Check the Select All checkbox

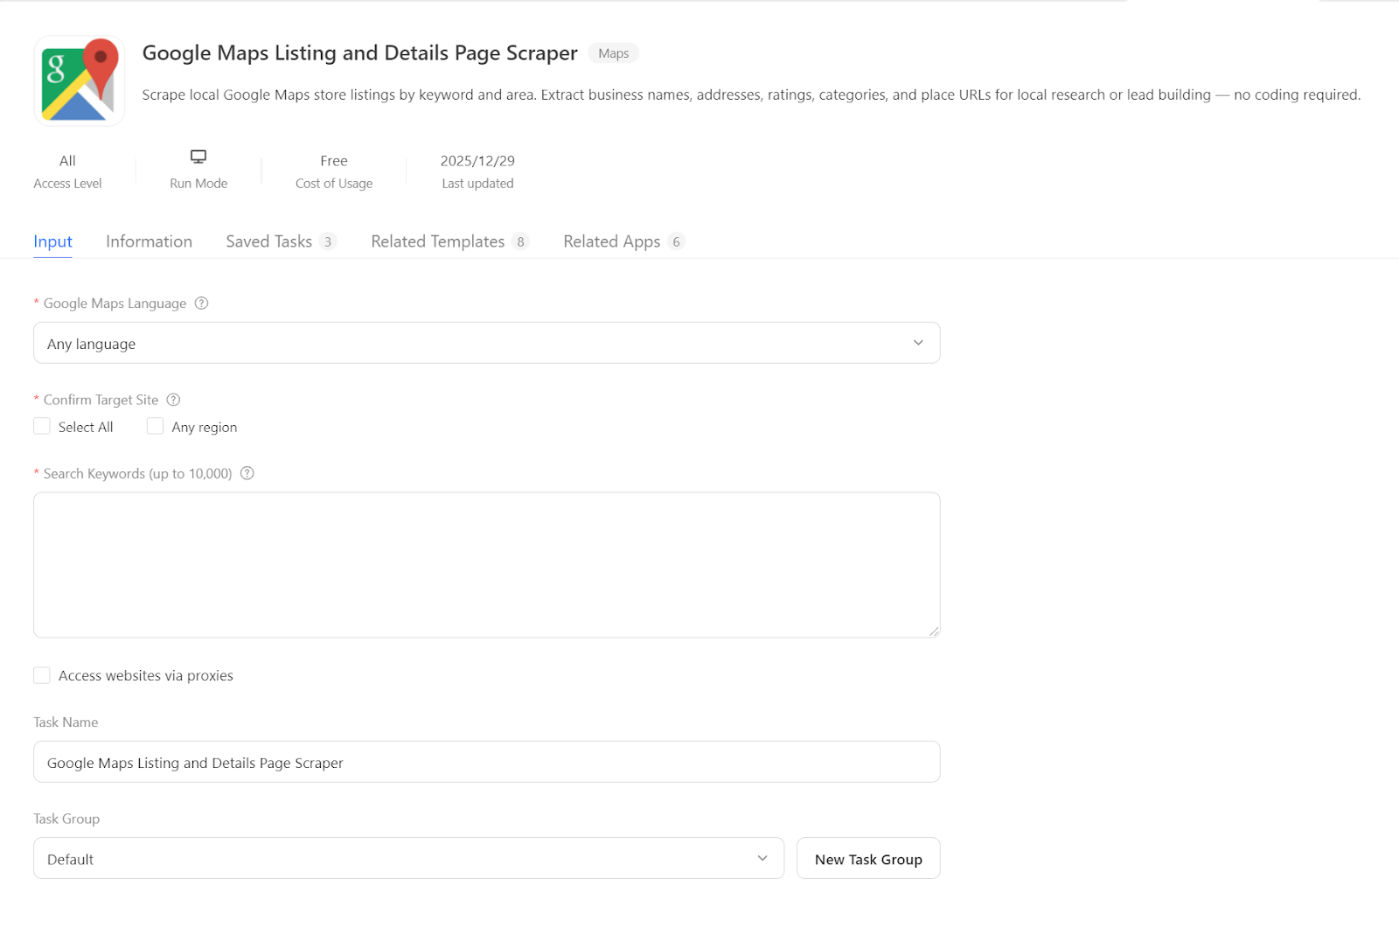click(x=41, y=426)
